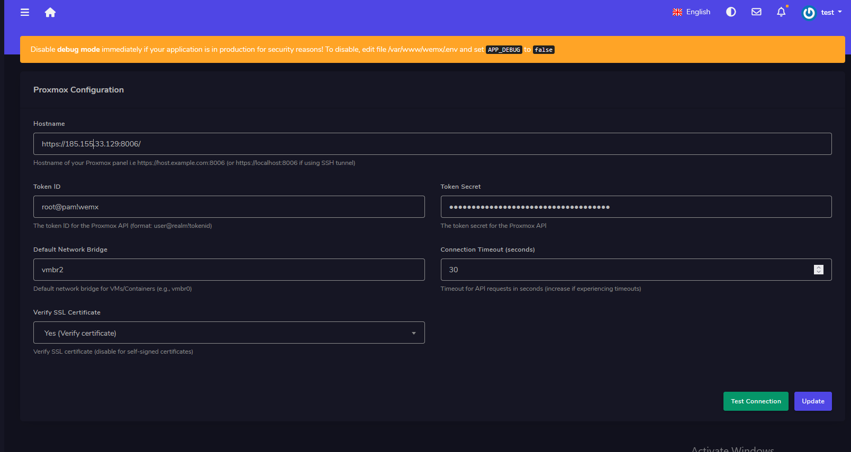Viewport: 851px width, 452px height.
Task: Click the Token ID input field
Action: [x=229, y=207]
